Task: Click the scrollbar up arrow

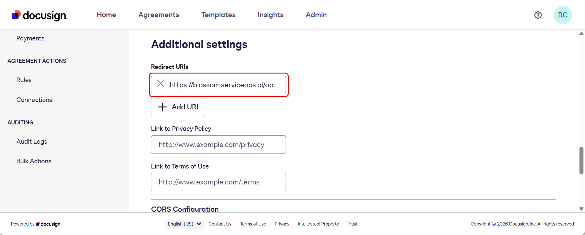Action: [581, 33]
